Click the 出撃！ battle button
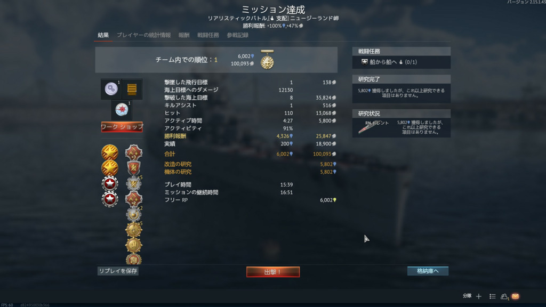The width and height of the screenshot is (546, 307). (272, 272)
